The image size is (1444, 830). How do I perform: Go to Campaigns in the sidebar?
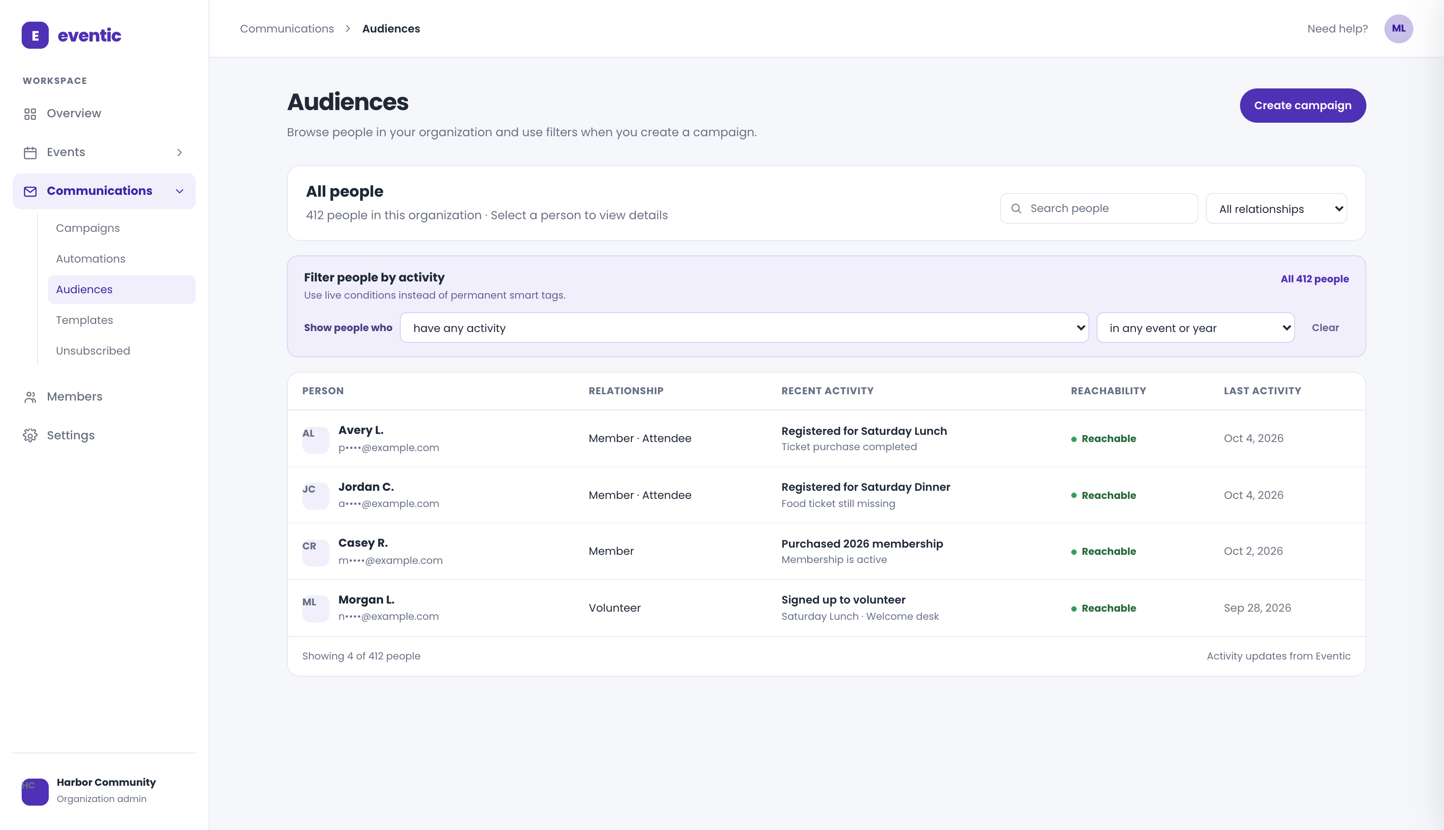tap(88, 228)
